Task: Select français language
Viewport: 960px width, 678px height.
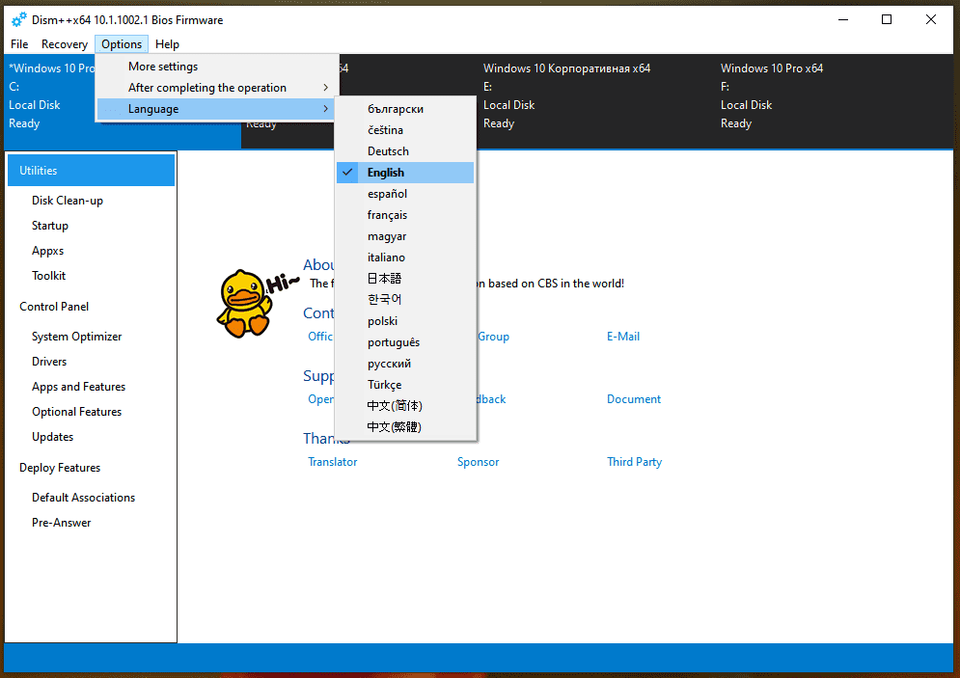Action: coord(405,215)
